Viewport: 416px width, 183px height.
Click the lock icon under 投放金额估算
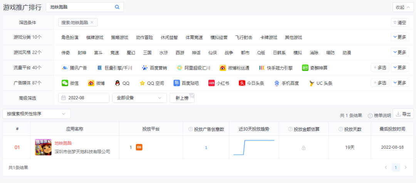click(x=304, y=148)
